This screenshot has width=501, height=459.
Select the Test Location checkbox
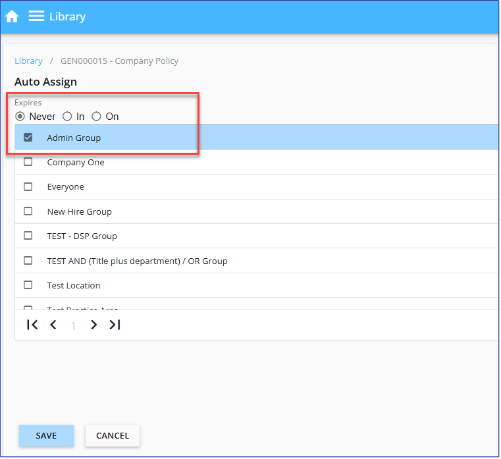tap(28, 285)
